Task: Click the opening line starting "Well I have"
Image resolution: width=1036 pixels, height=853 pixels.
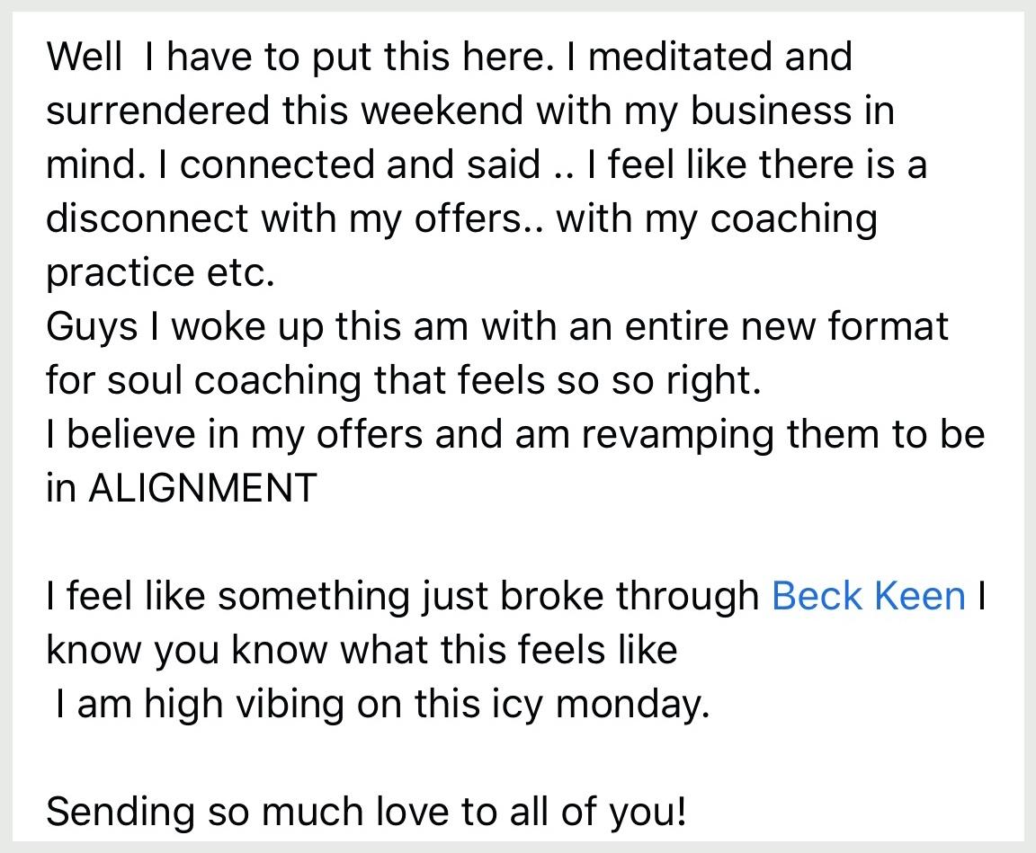Action: 450,57
